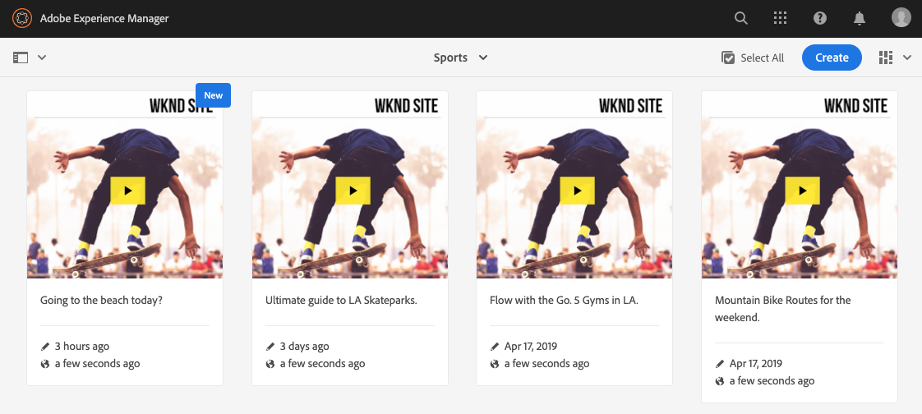Click the globe publish icon on the Gyms card
The width and height of the screenshot is (922, 414).
(x=496, y=364)
